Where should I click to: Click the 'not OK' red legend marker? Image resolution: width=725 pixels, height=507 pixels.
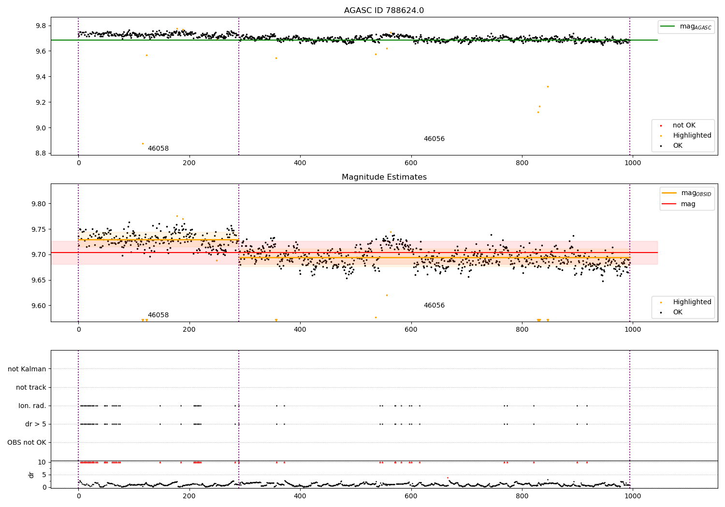pos(661,126)
